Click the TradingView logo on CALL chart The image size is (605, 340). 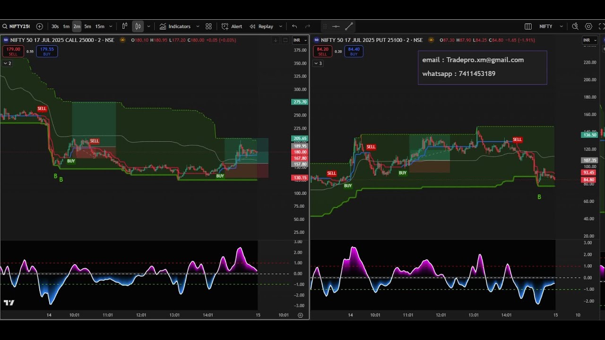pyautogui.click(x=9, y=303)
